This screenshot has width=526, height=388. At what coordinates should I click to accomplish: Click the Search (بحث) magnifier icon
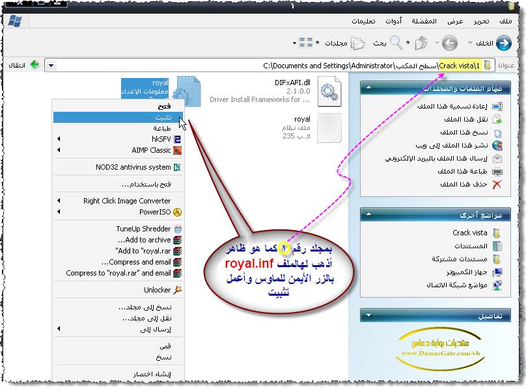396,44
